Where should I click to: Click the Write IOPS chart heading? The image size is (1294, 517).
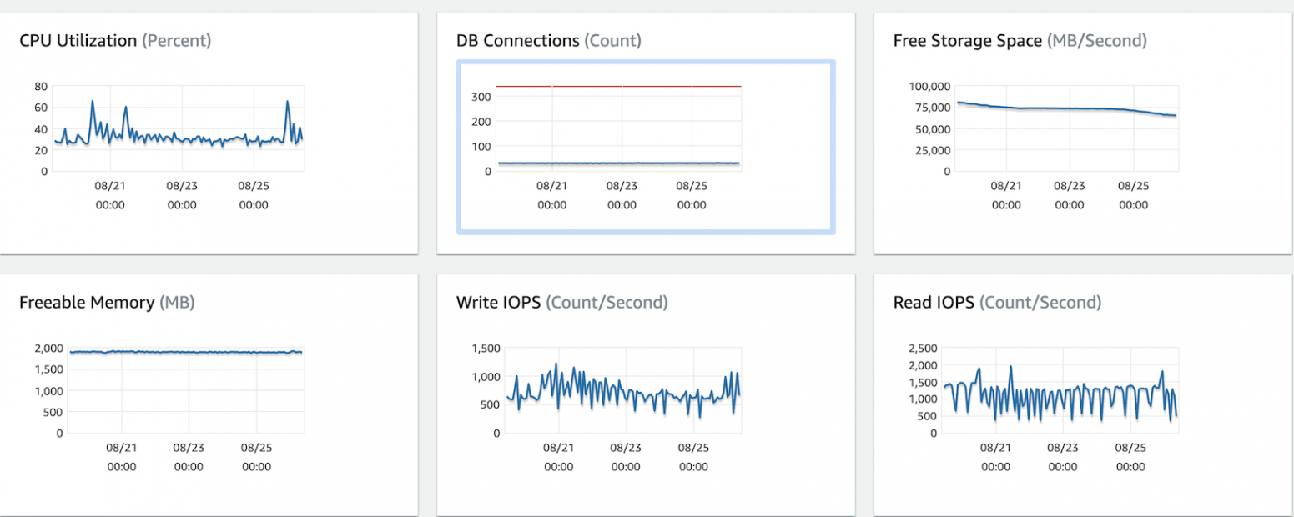click(x=498, y=302)
